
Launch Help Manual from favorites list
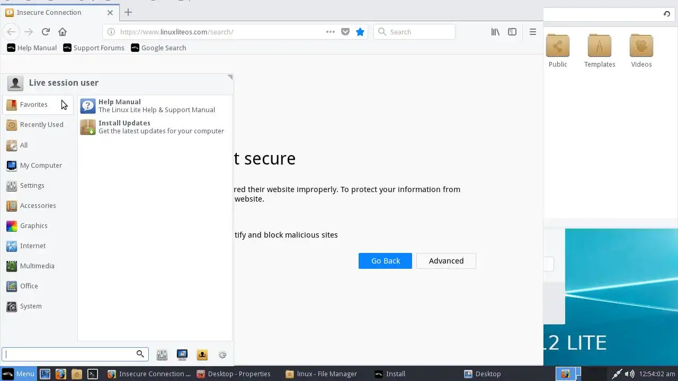pos(155,106)
